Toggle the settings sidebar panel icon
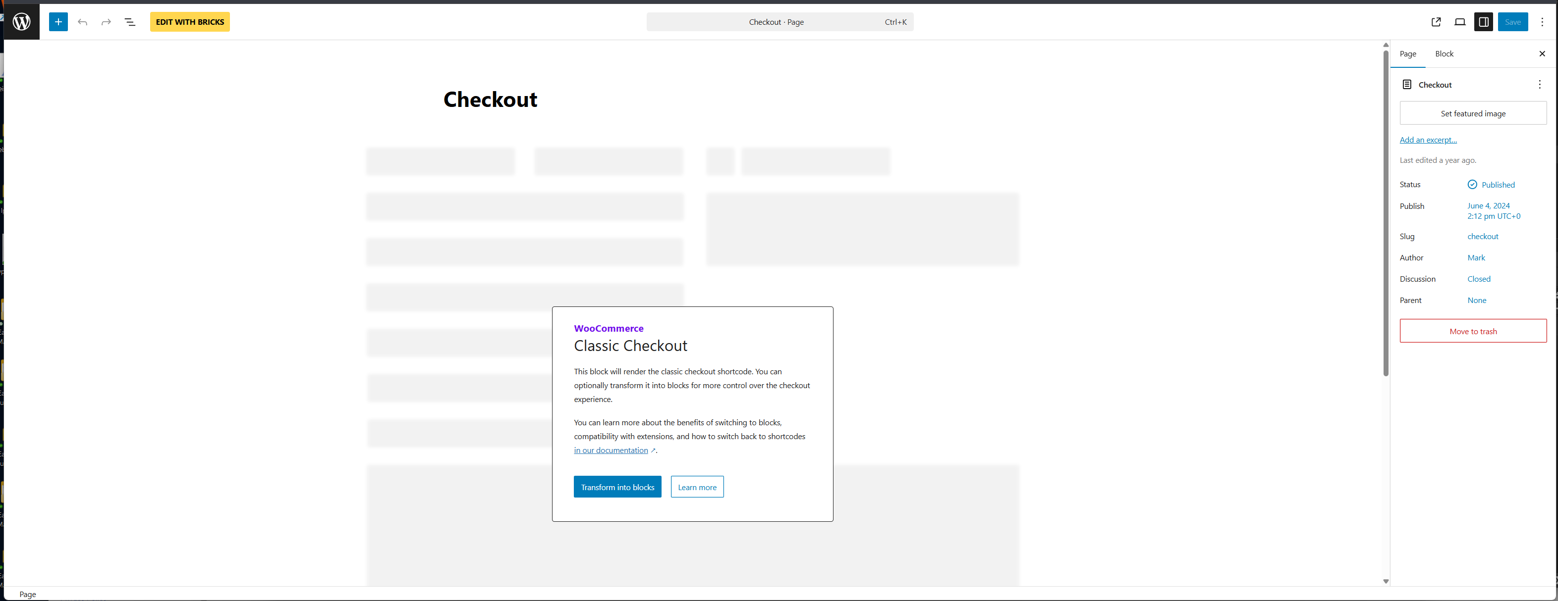 coord(1483,22)
